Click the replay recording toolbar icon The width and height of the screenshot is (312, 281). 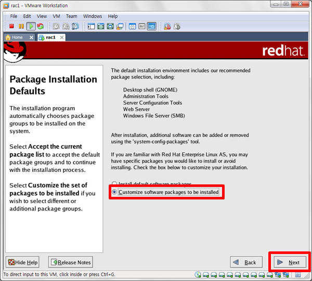[177, 26]
